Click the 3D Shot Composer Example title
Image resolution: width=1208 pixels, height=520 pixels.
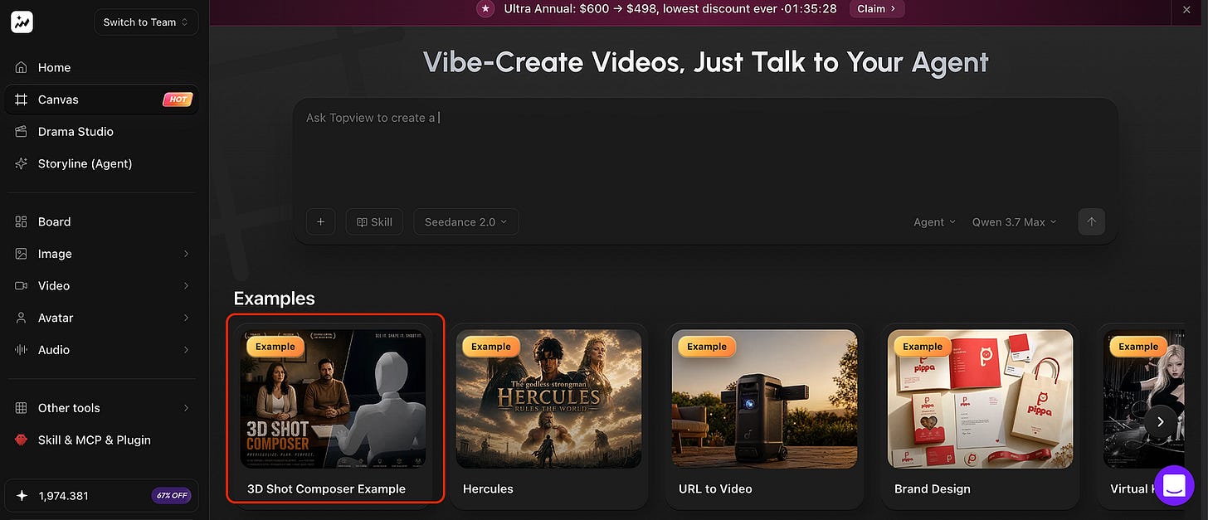(x=326, y=488)
